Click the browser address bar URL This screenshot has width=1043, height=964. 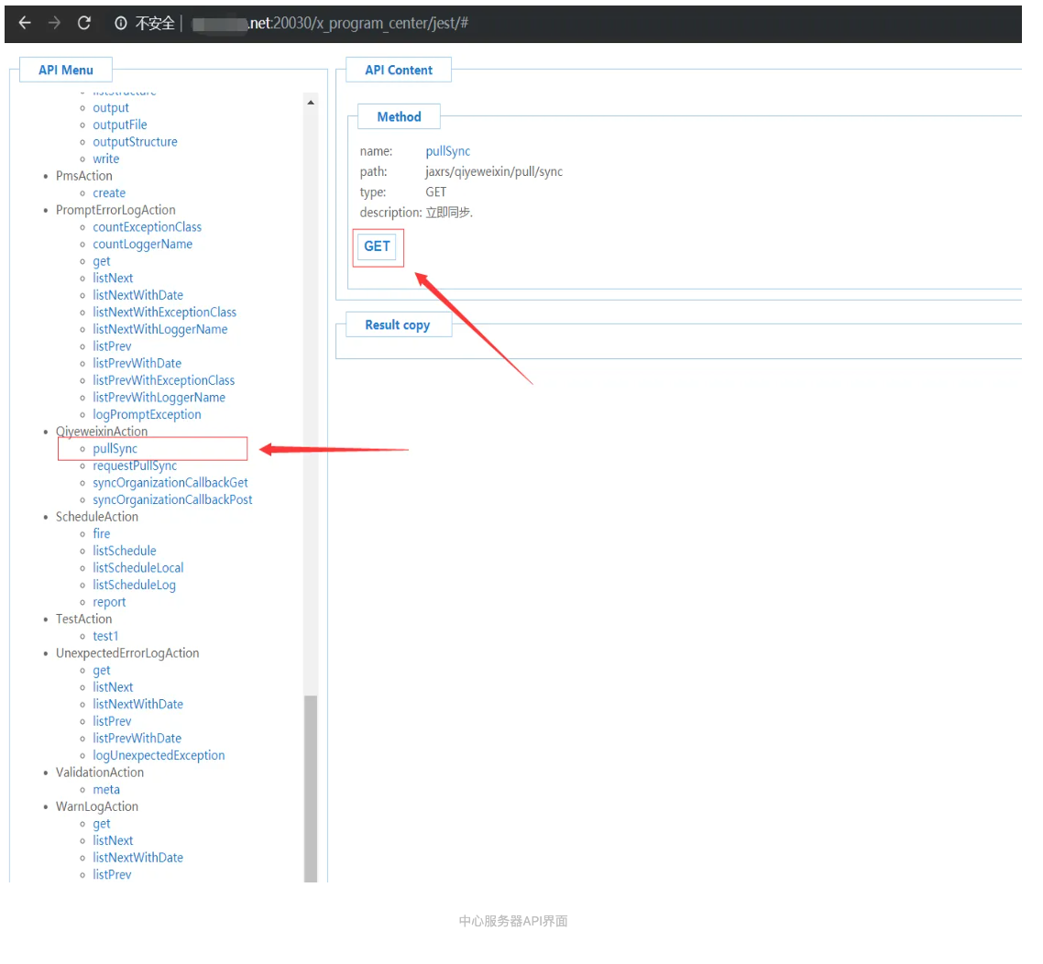point(357,24)
